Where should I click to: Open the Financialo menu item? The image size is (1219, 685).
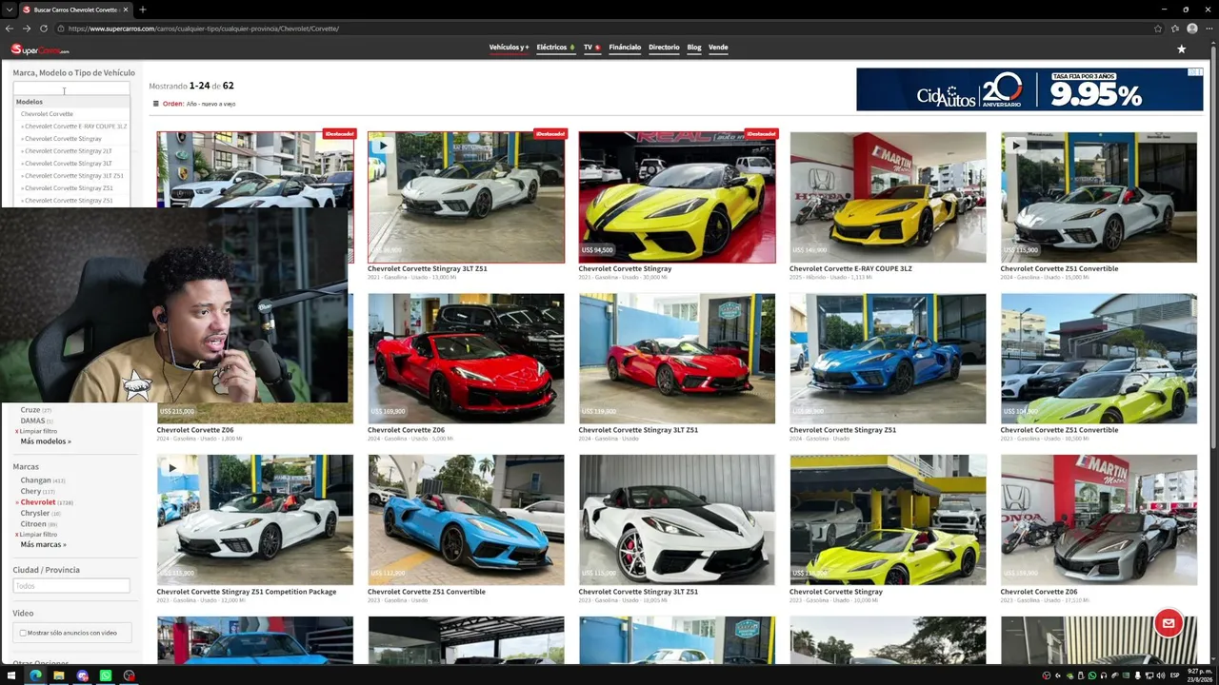click(x=625, y=48)
